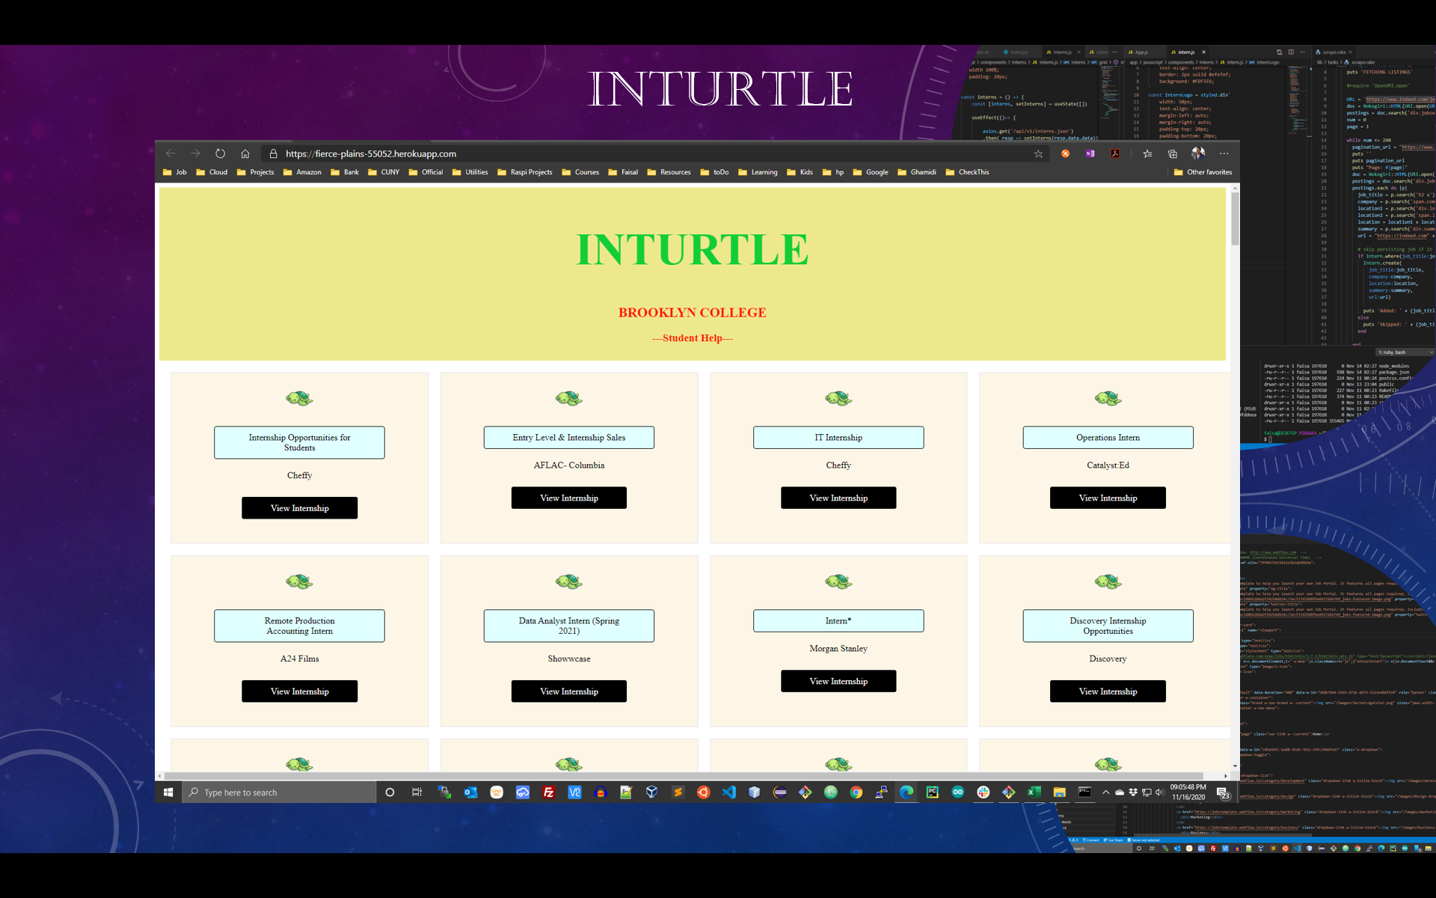Open Visual Studio Code from taskbar
The image size is (1436, 898).
click(729, 792)
